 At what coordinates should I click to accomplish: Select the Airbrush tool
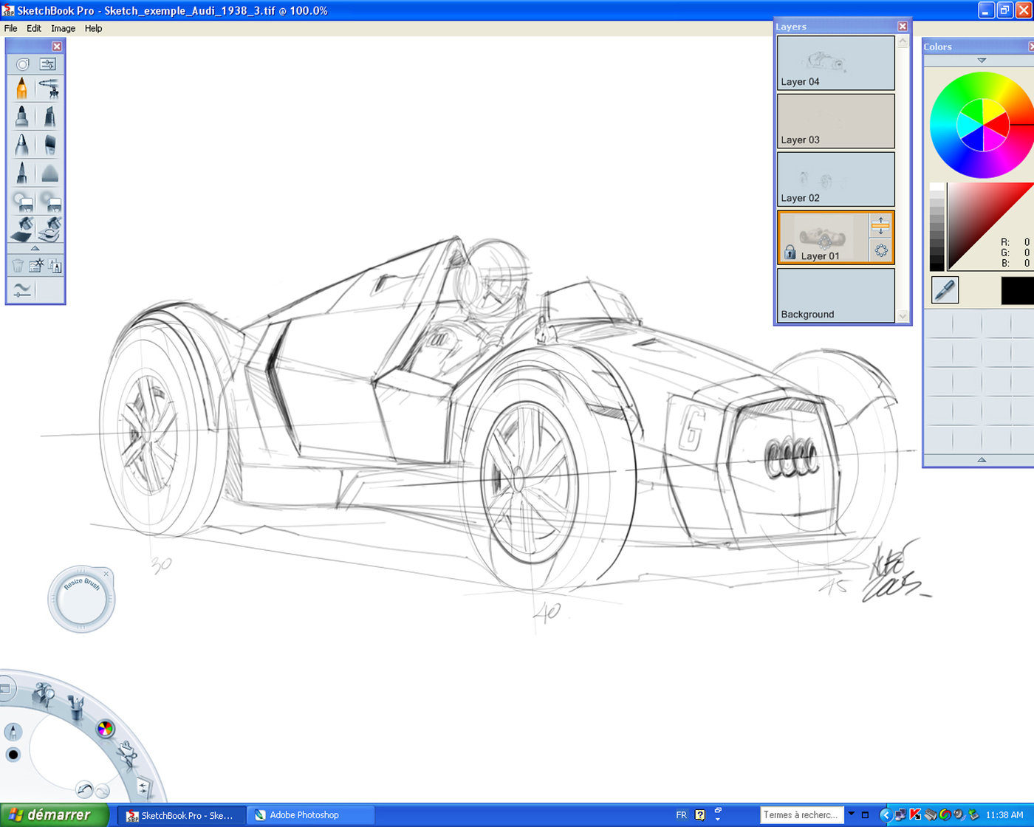(49, 89)
